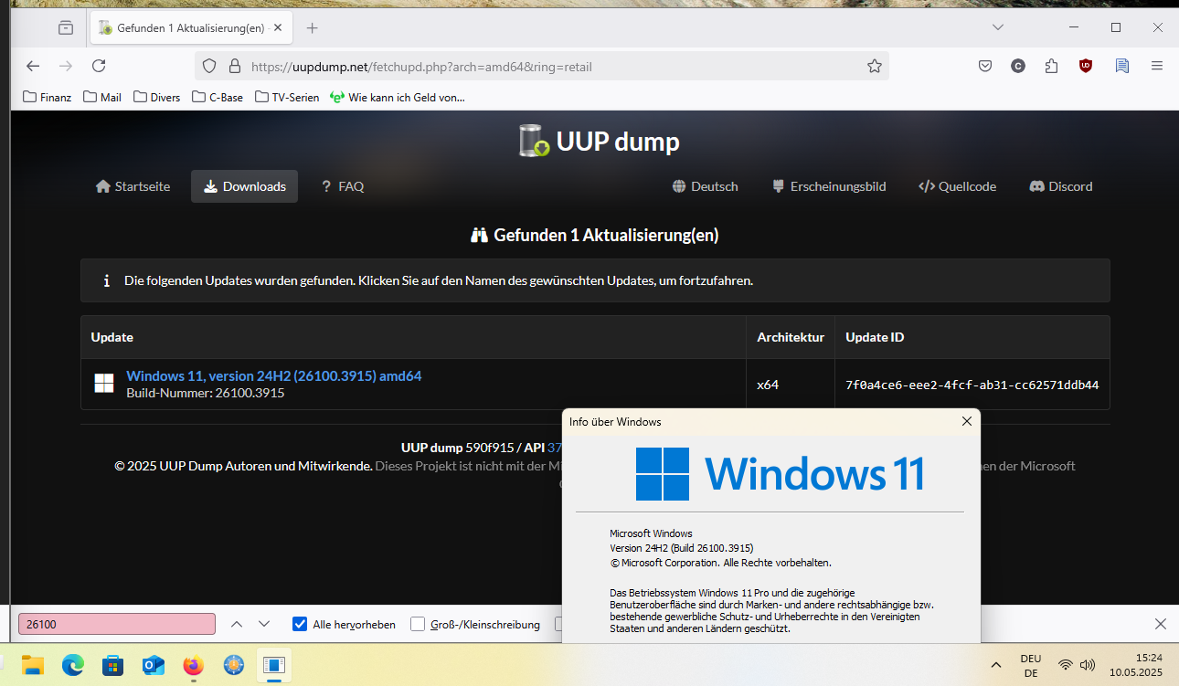Go to Startseite navigation item

pos(133,186)
